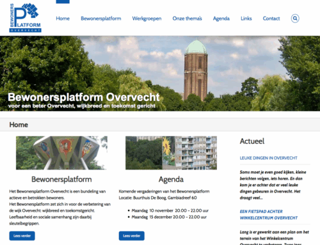The height and width of the screenshot is (245, 320).
Task: Click the Bewonersplatform Overvecht logo
Action: coord(25,18)
